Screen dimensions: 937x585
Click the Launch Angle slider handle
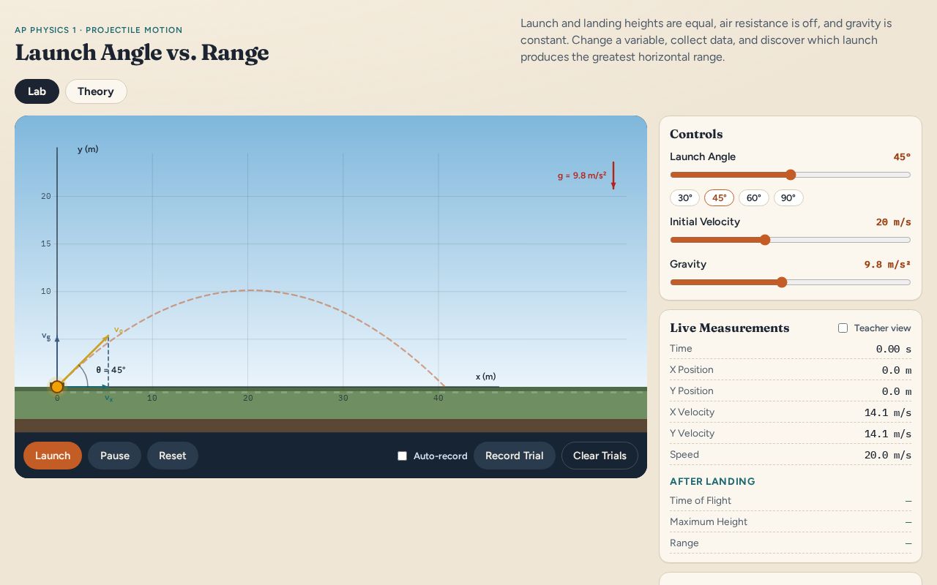(x=791, y=175)
